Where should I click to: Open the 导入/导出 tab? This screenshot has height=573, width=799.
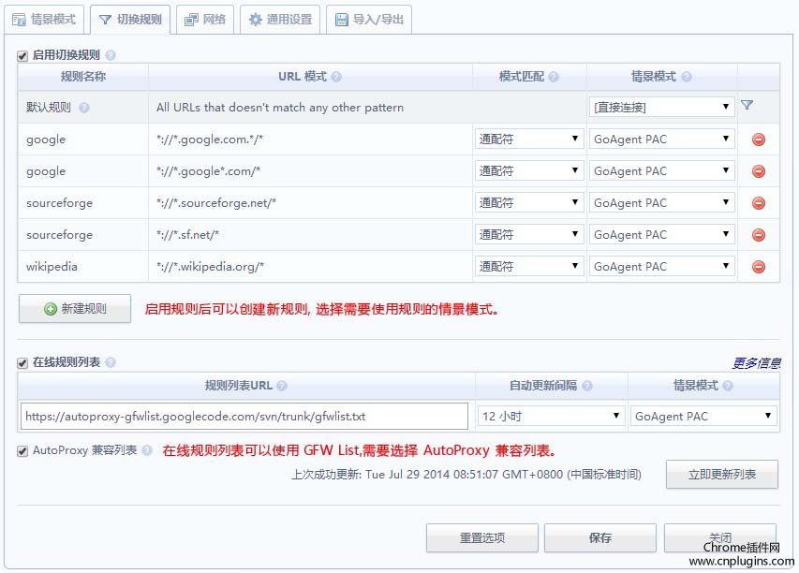click(x=369, y=19)
